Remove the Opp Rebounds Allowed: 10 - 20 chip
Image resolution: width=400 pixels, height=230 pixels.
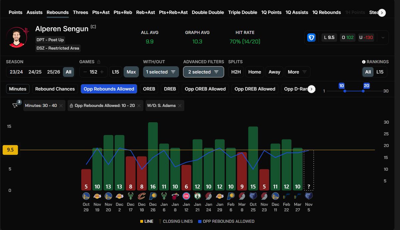click(139, 106)
